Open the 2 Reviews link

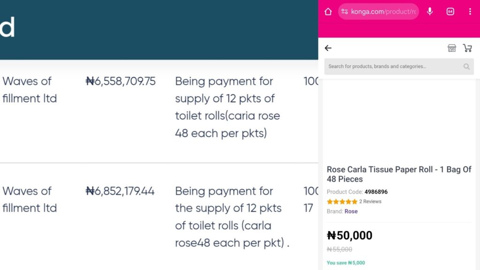point(370,202)
